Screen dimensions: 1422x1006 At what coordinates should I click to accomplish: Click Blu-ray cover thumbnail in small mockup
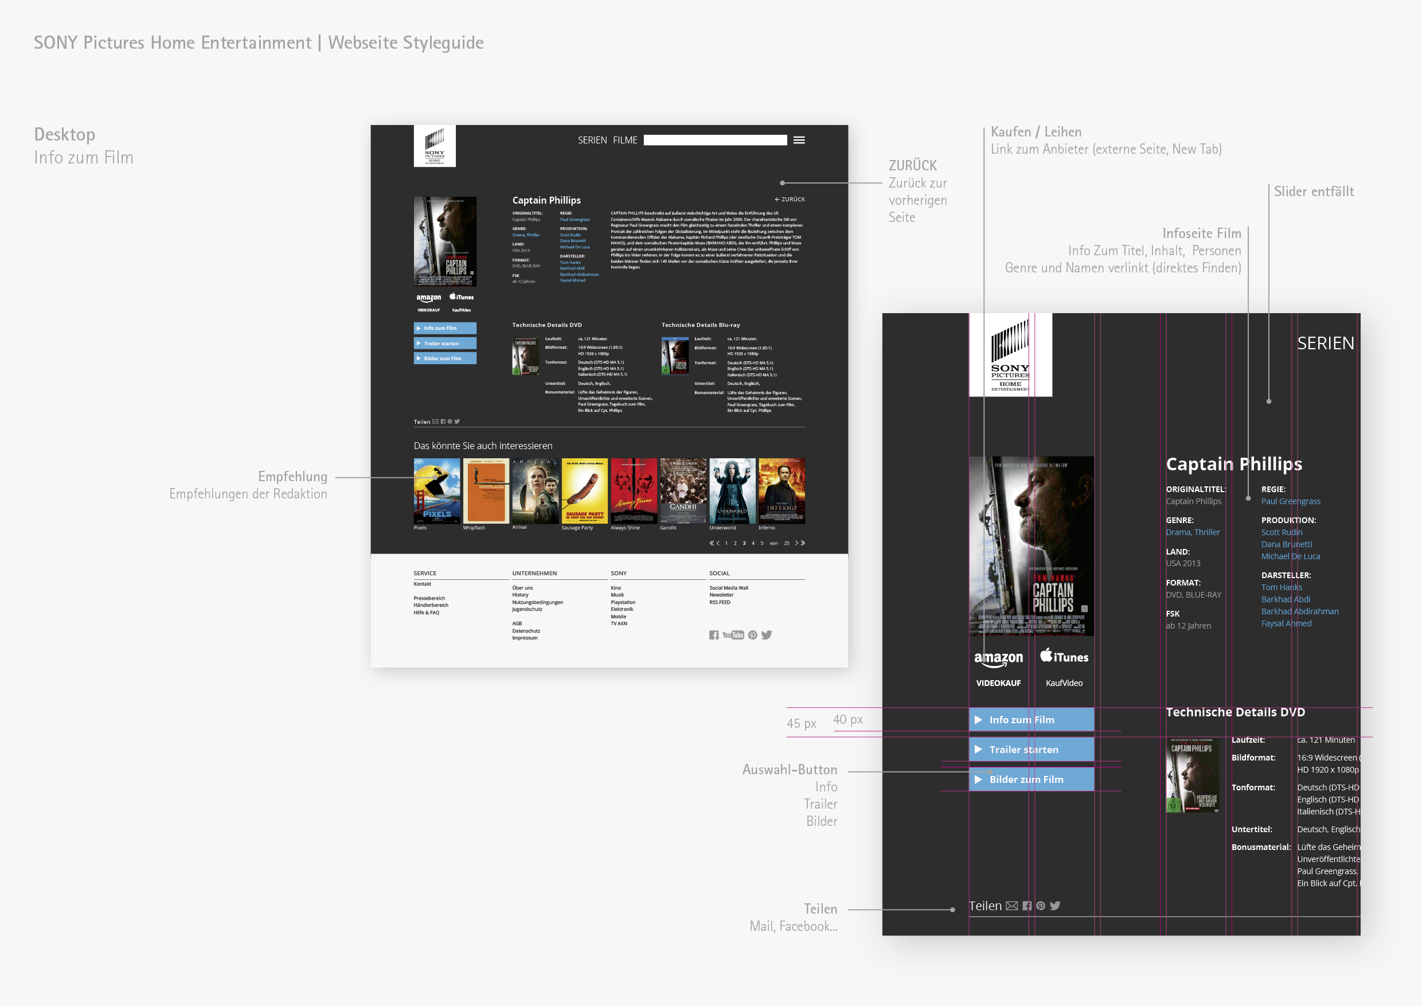[675, 356]
